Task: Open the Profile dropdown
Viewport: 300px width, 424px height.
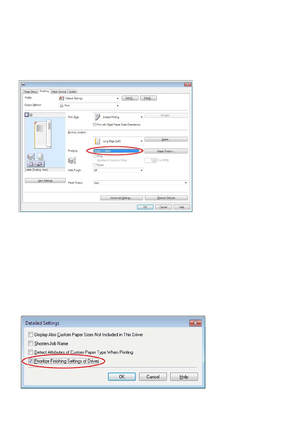Action: coord(89,98)
